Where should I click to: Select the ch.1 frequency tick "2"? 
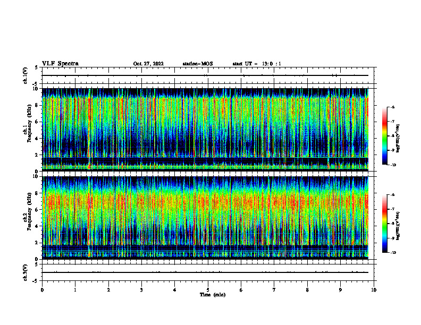[37, 155]
